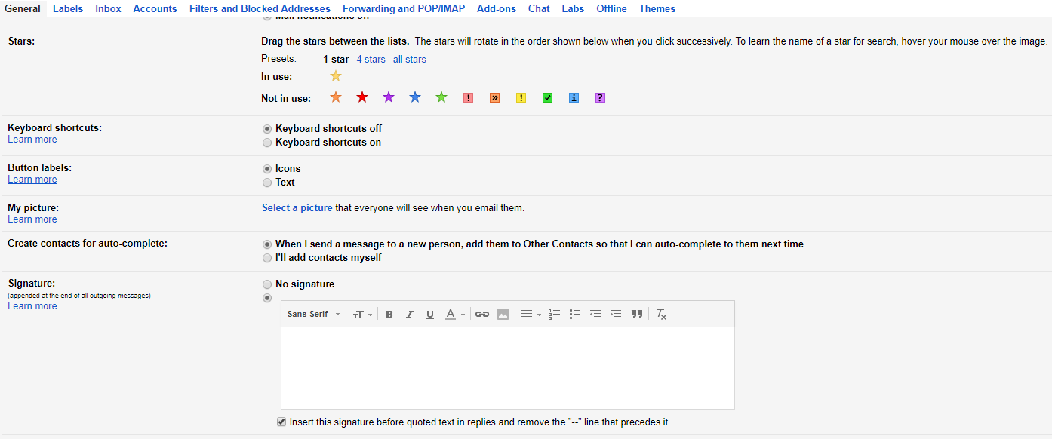Select Text button labels instead of Icons
The width and height of the screenshot is (1052, 439).
click(267, 182)
